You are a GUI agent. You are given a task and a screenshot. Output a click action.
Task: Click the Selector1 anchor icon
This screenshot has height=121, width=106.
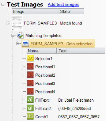pyautogui.click(x=30, y=58)
